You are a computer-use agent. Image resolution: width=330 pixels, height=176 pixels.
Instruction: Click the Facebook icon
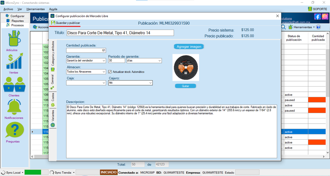[317, 16]
